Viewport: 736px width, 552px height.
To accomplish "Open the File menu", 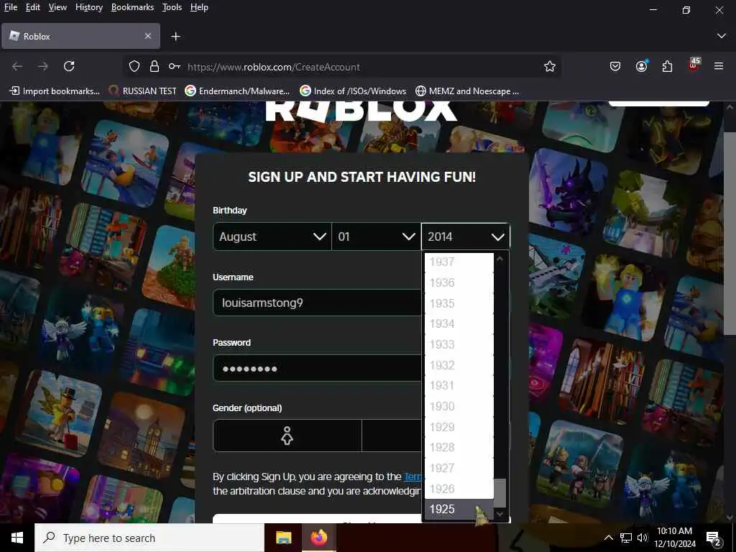I will tap(11, 7).
